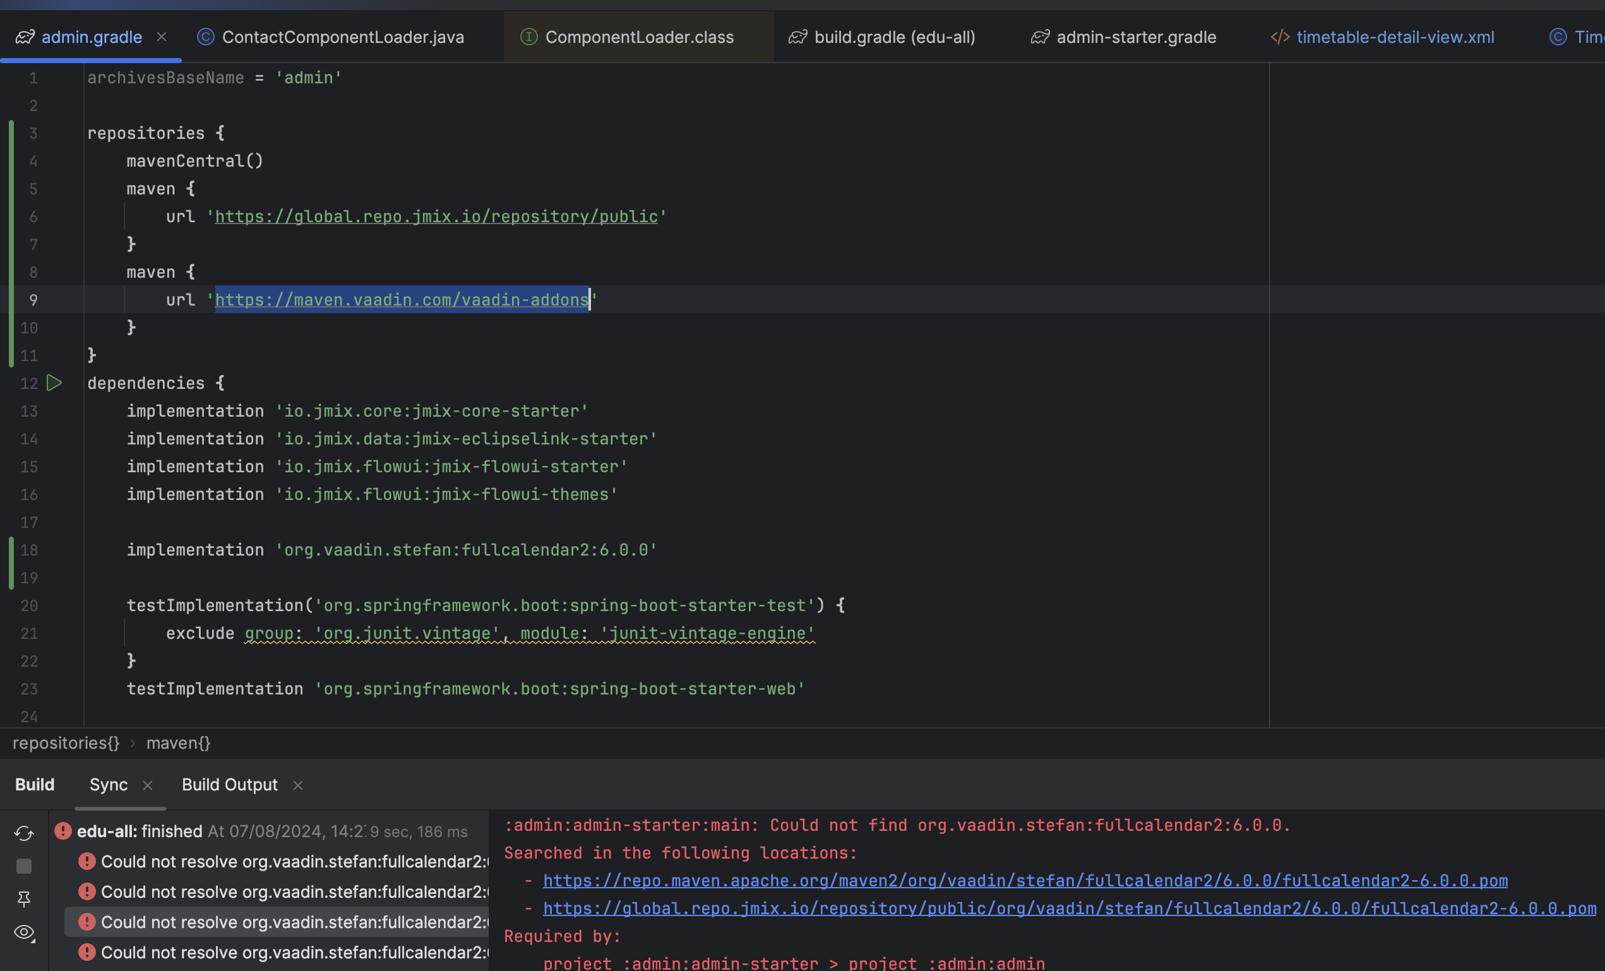
Task: Switch to the Sync tab
Action: click(x=108, y=785)
